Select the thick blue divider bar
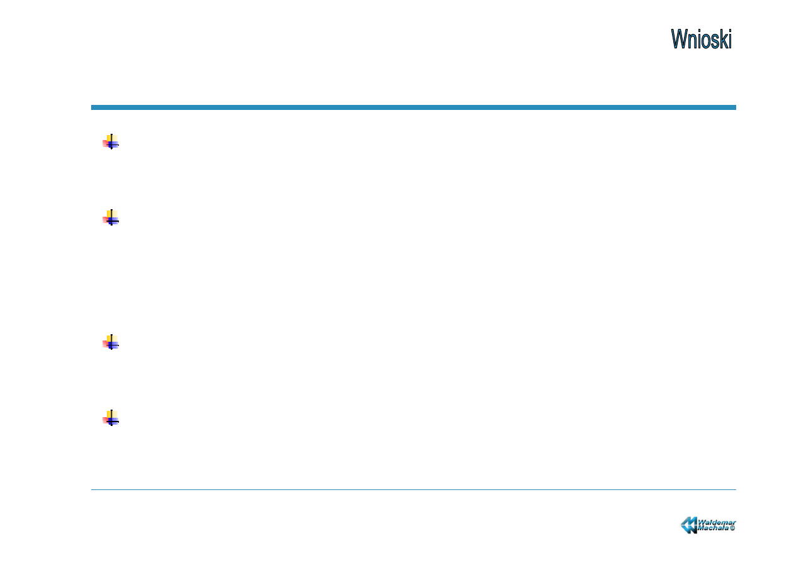Screen dimensions: 794x561 pos(413,107)
